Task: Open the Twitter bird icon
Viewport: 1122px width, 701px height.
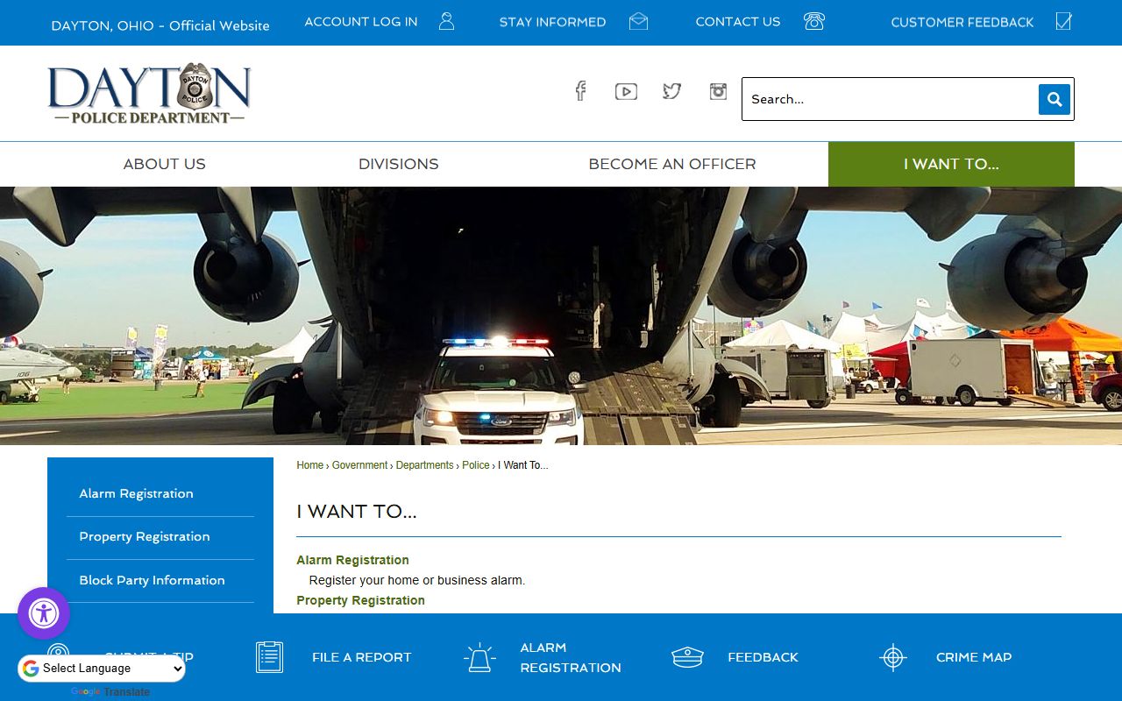Action: click(672, 91)
